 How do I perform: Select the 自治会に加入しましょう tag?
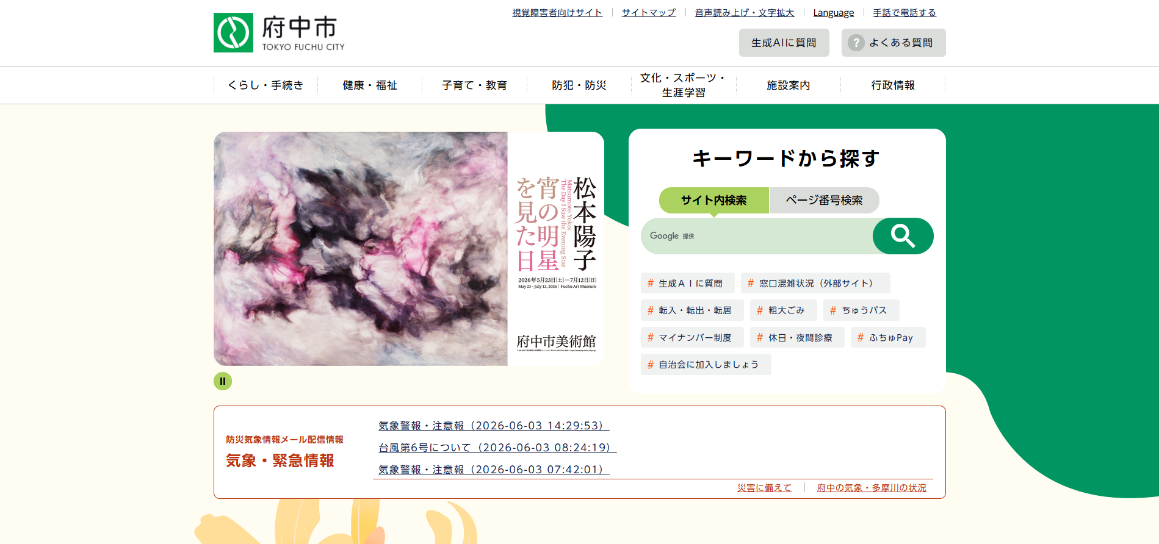pyautogui.click(x=706, y=365)
